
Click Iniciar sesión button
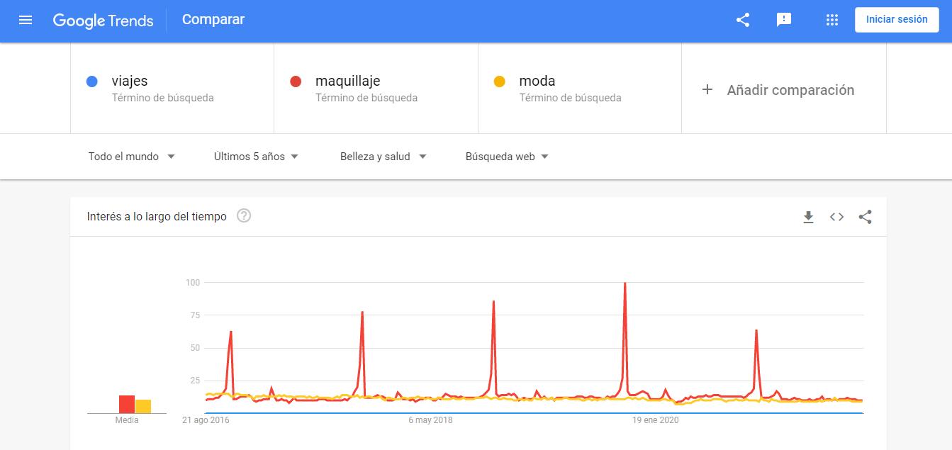pyautogui.click(x=897, y=20)
